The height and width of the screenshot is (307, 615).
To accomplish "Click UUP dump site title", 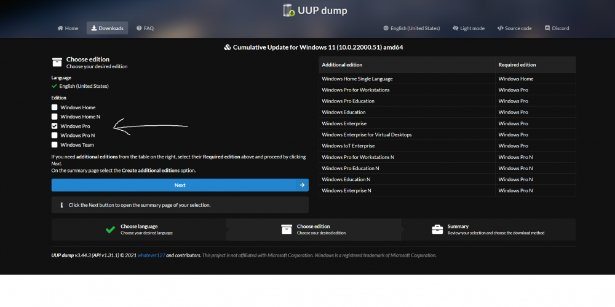I will click(x=322, y=10).
